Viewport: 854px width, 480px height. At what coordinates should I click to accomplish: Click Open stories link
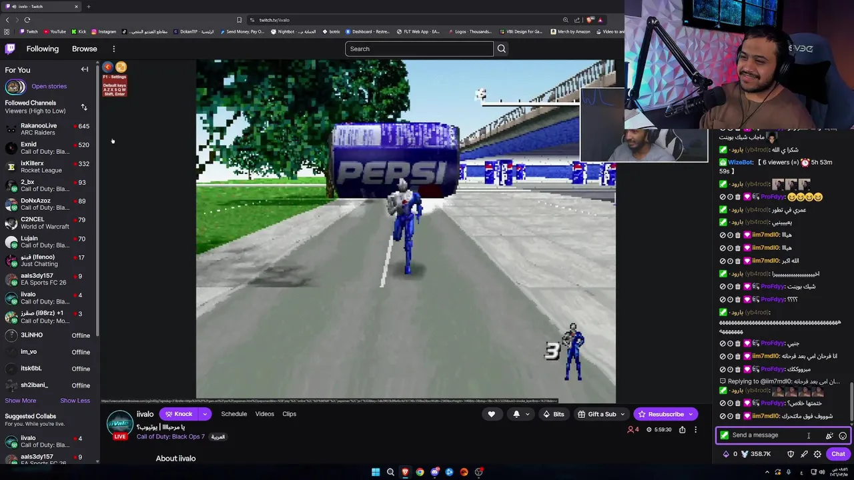49,86
